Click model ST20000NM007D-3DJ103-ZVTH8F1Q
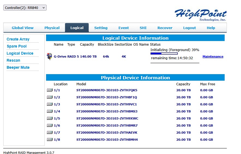The image size is (241, 154). tap(107, 97)
